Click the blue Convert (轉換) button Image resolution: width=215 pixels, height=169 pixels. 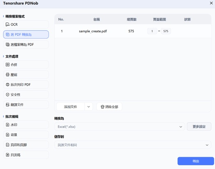196,161
